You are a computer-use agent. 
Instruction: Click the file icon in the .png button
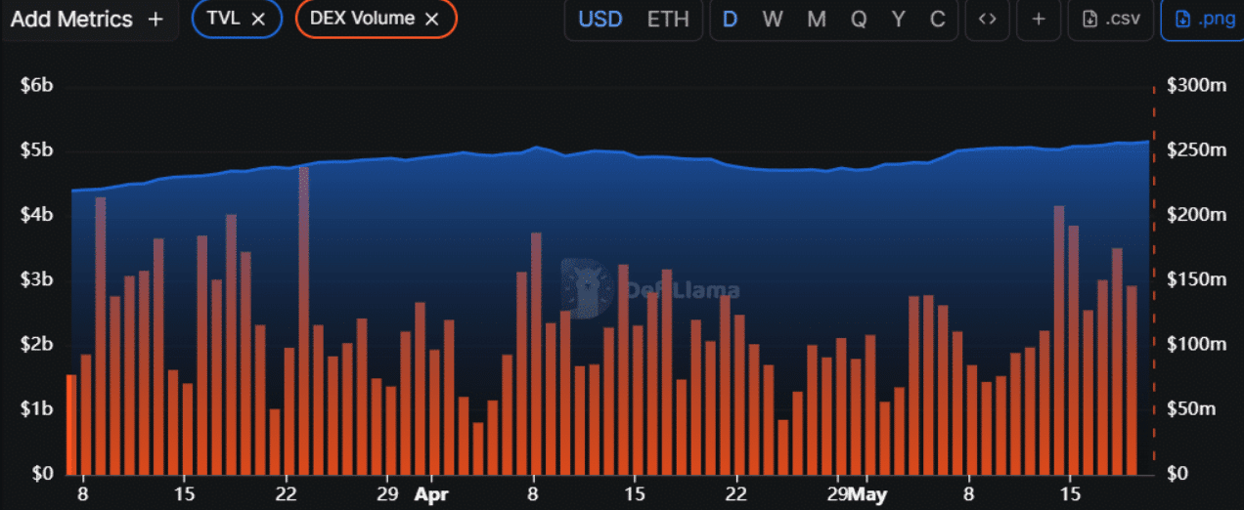pos(1182,20)
